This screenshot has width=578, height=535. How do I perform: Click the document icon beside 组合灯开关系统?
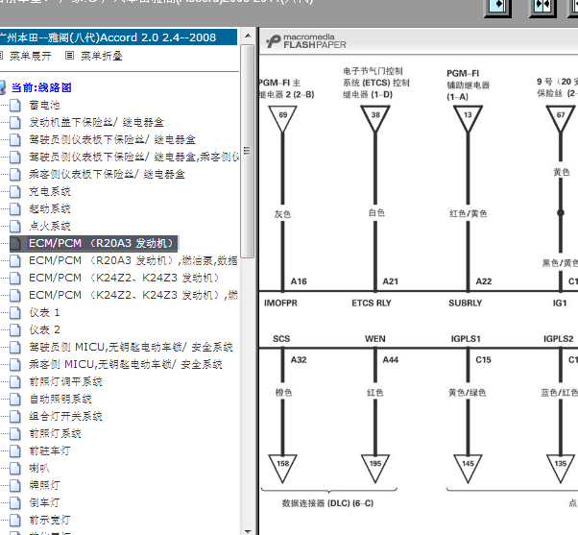tap(15, 417)
